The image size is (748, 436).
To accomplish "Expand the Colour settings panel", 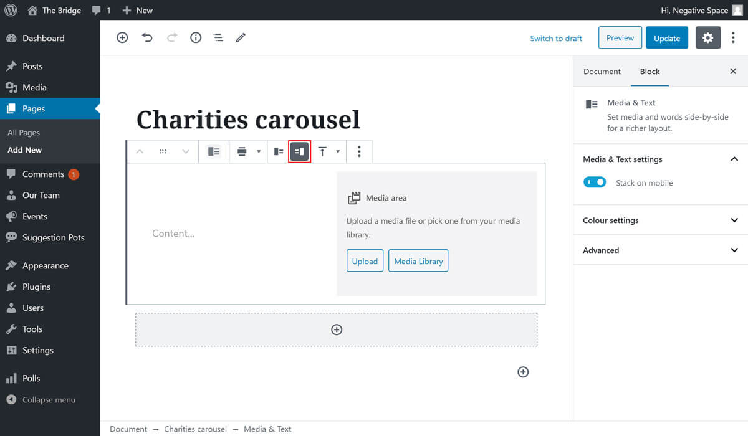I will click(734, 220).
